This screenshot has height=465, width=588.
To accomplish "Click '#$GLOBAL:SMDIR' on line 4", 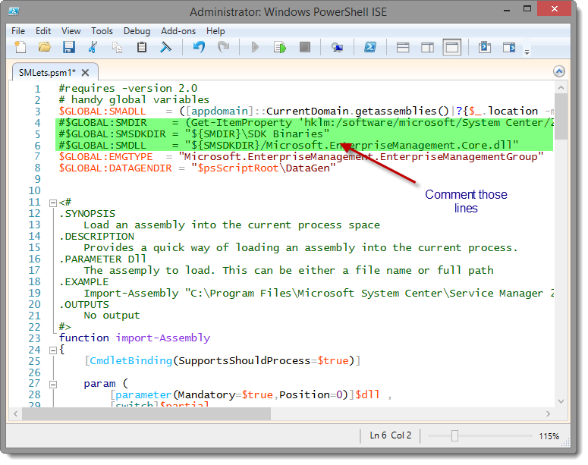I will [x=102, y=123].
